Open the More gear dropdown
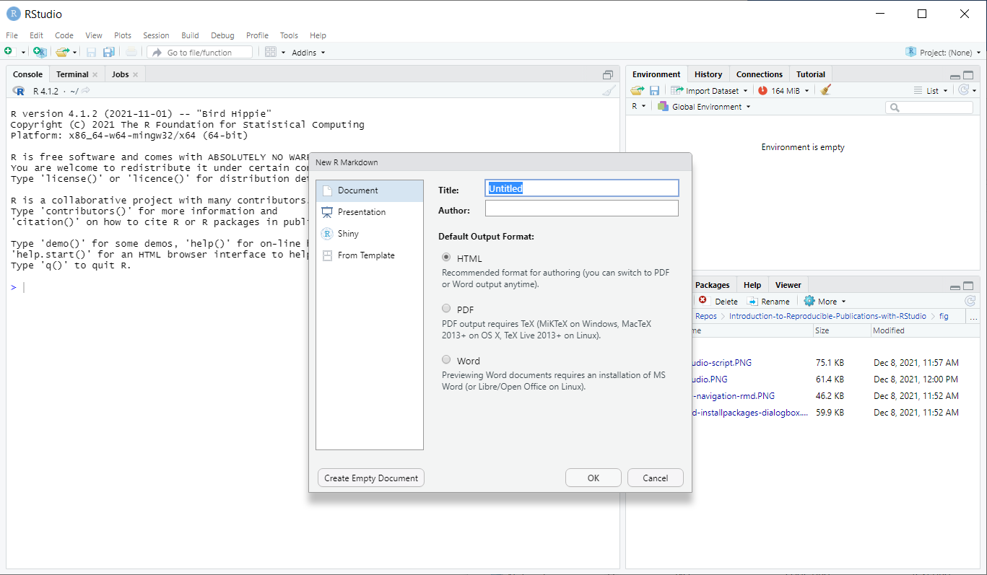 coord(825,302)
